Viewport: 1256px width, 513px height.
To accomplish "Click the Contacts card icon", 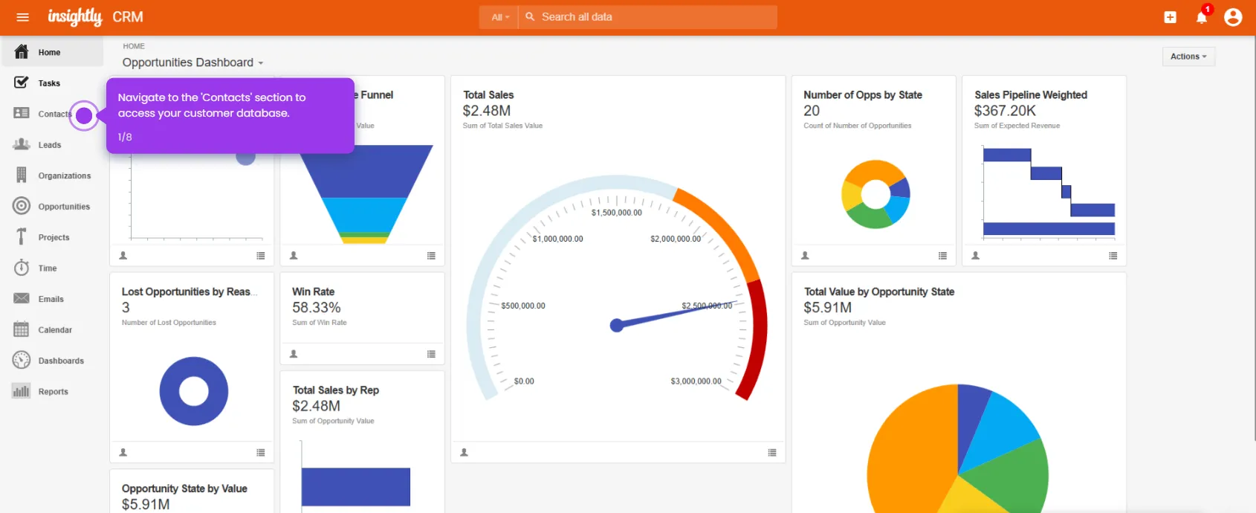I will click(x=22, y=113).
